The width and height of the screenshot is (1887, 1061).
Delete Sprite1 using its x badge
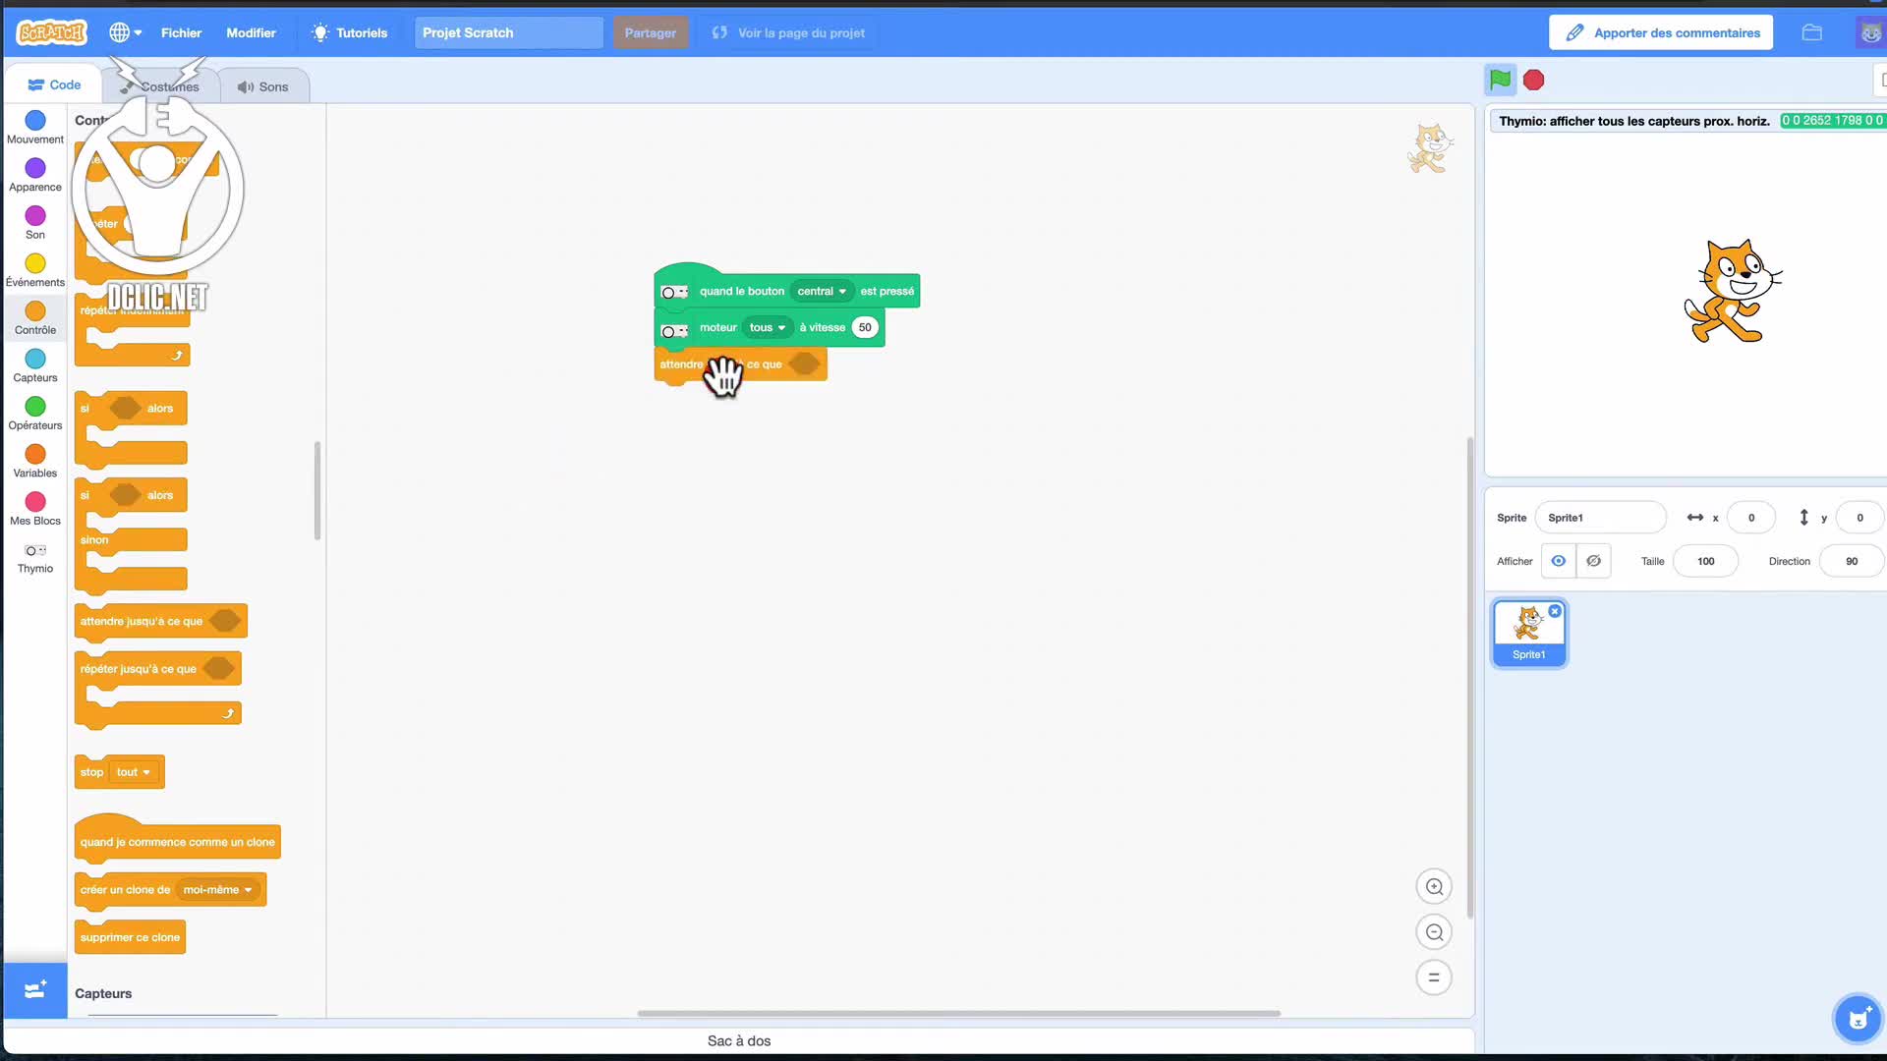click(x=1555, y=611)
